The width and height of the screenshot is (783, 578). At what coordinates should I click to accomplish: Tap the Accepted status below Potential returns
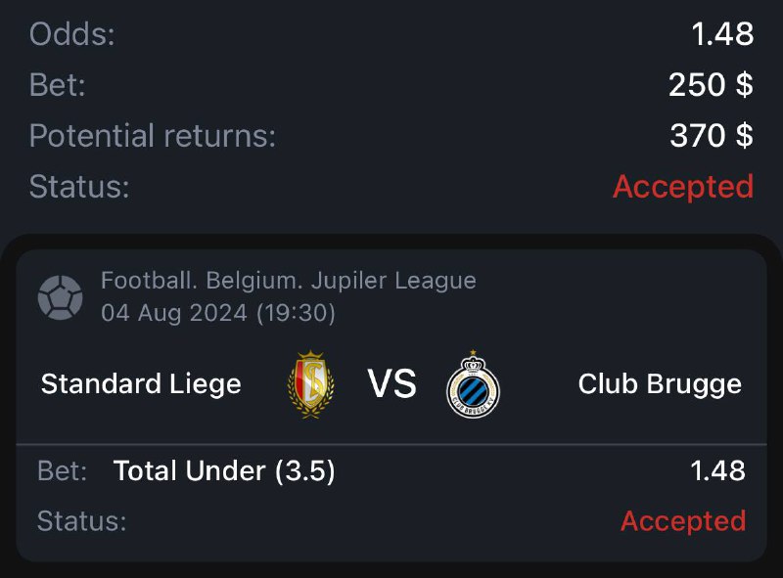click(x=682, y=186)
